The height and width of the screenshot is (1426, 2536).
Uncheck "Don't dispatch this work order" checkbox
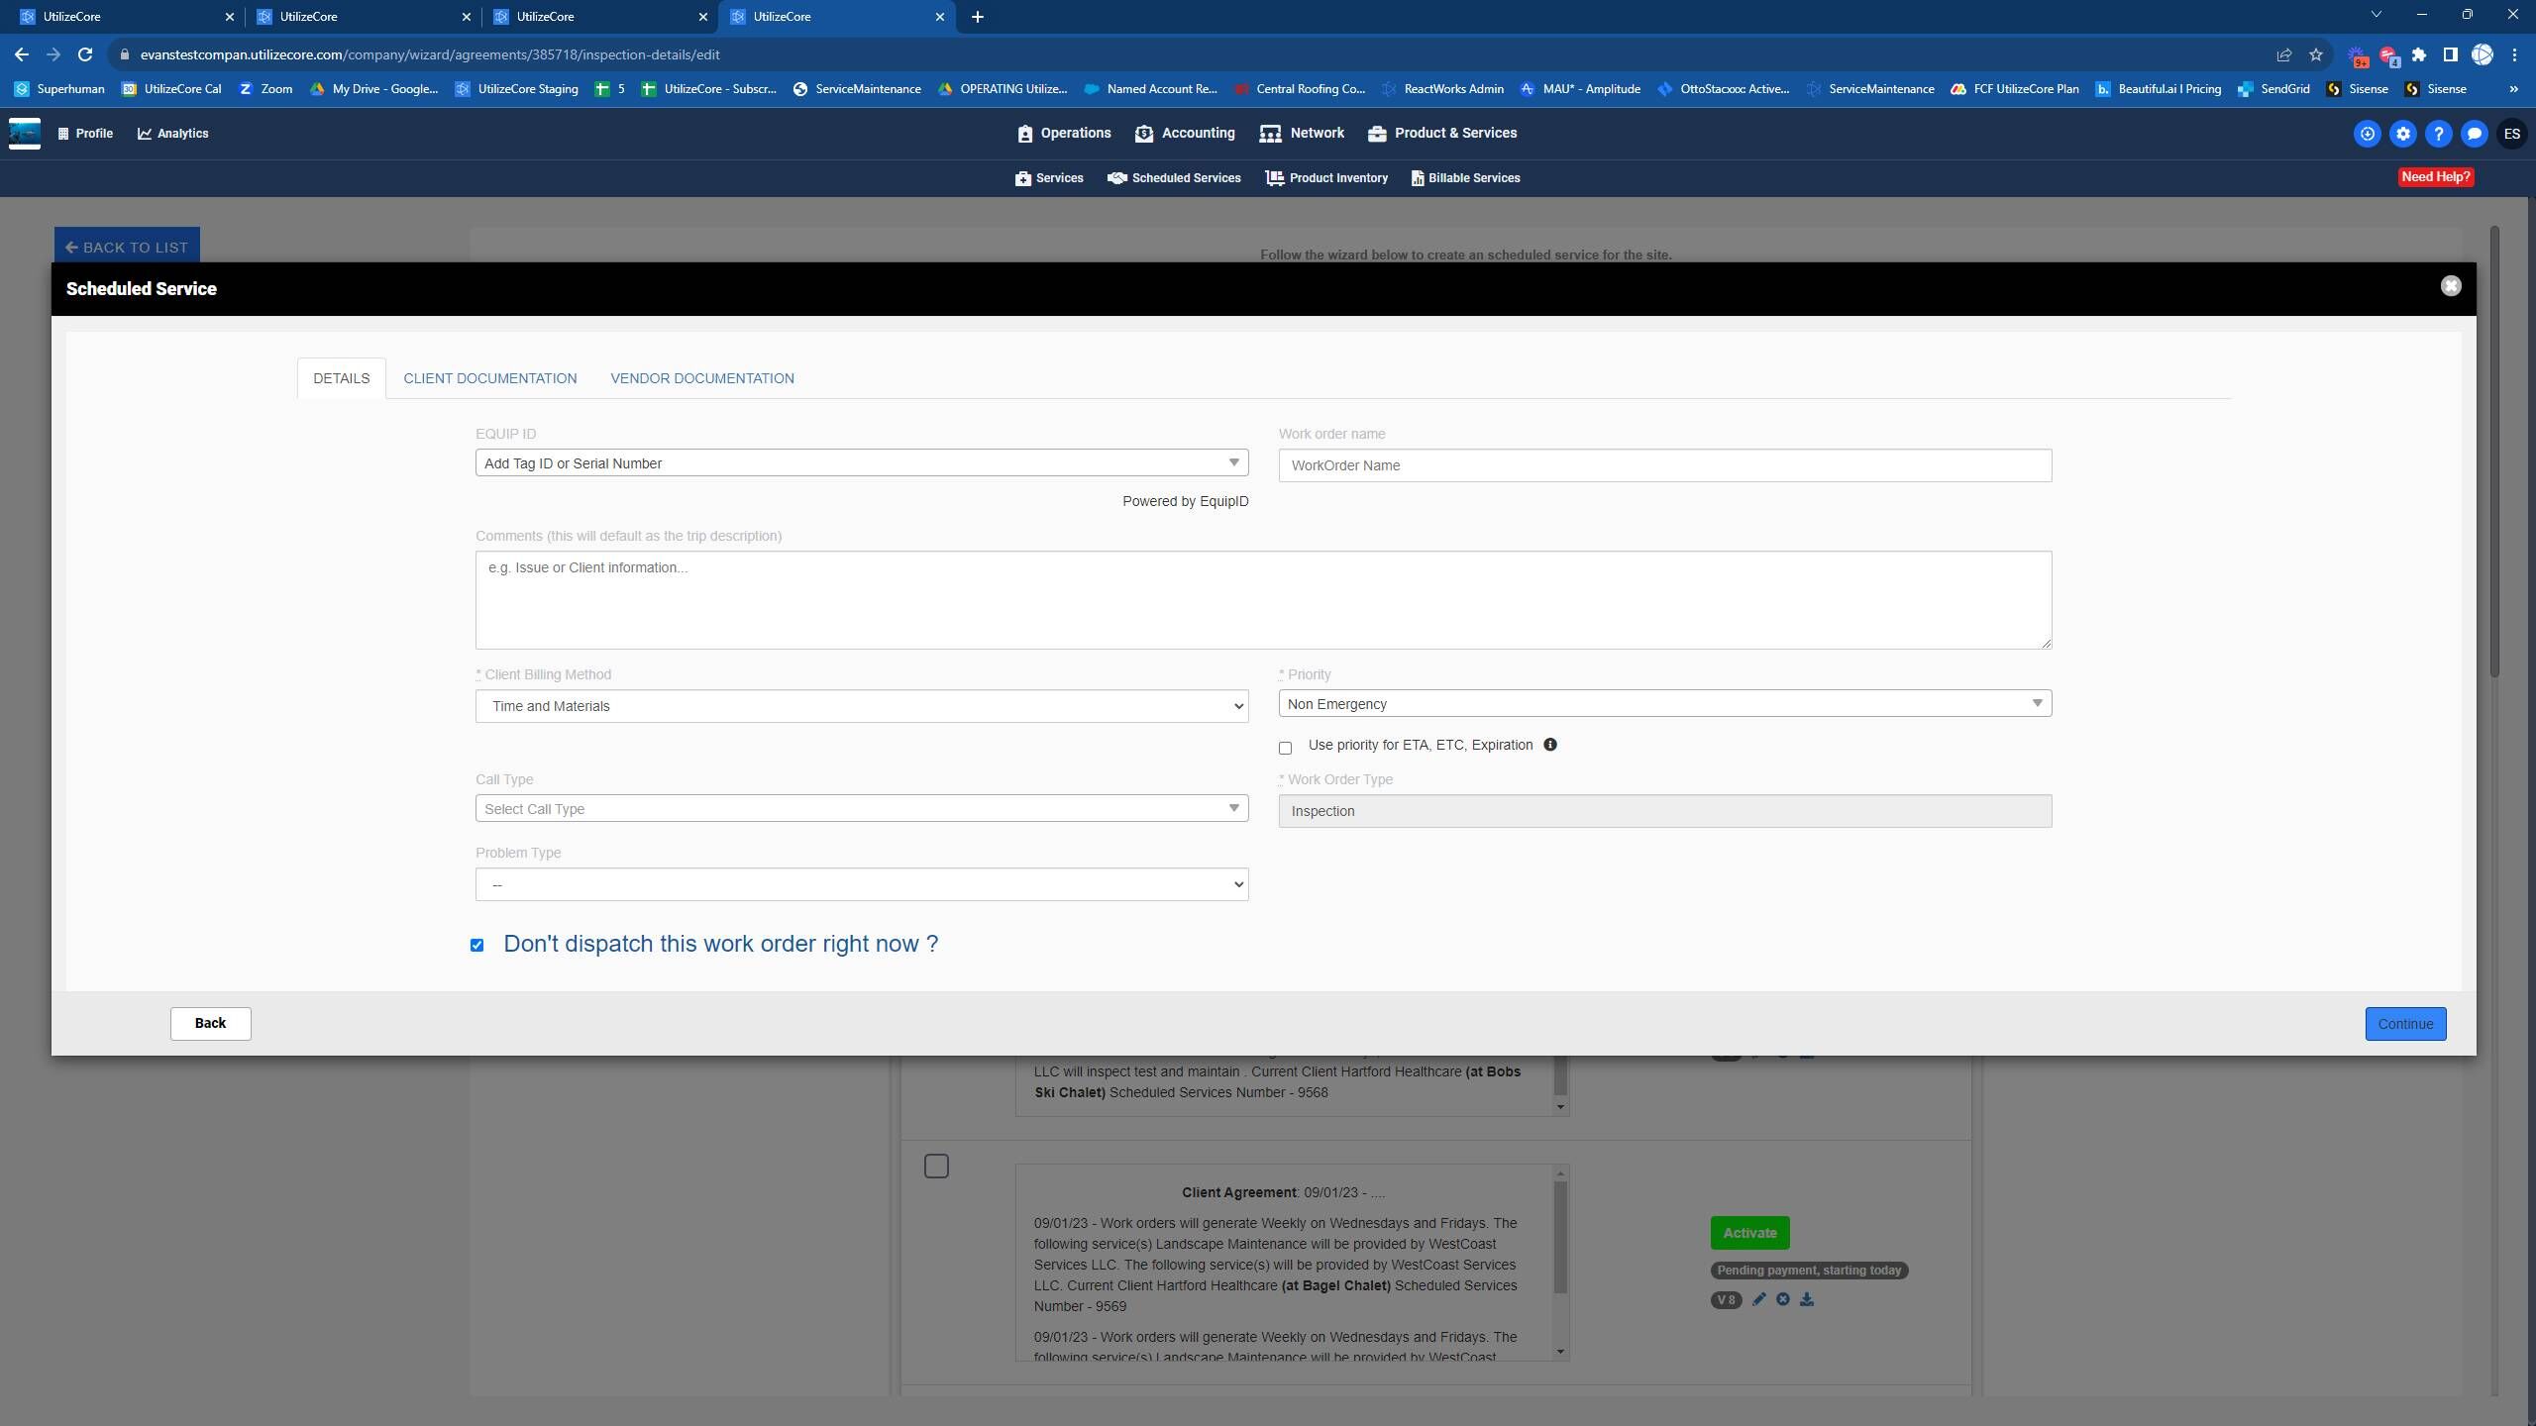click(x=476, y=945)
